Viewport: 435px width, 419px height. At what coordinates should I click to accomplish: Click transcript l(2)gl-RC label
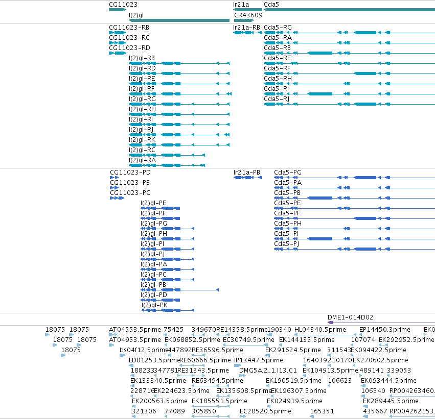coord(142,150)
